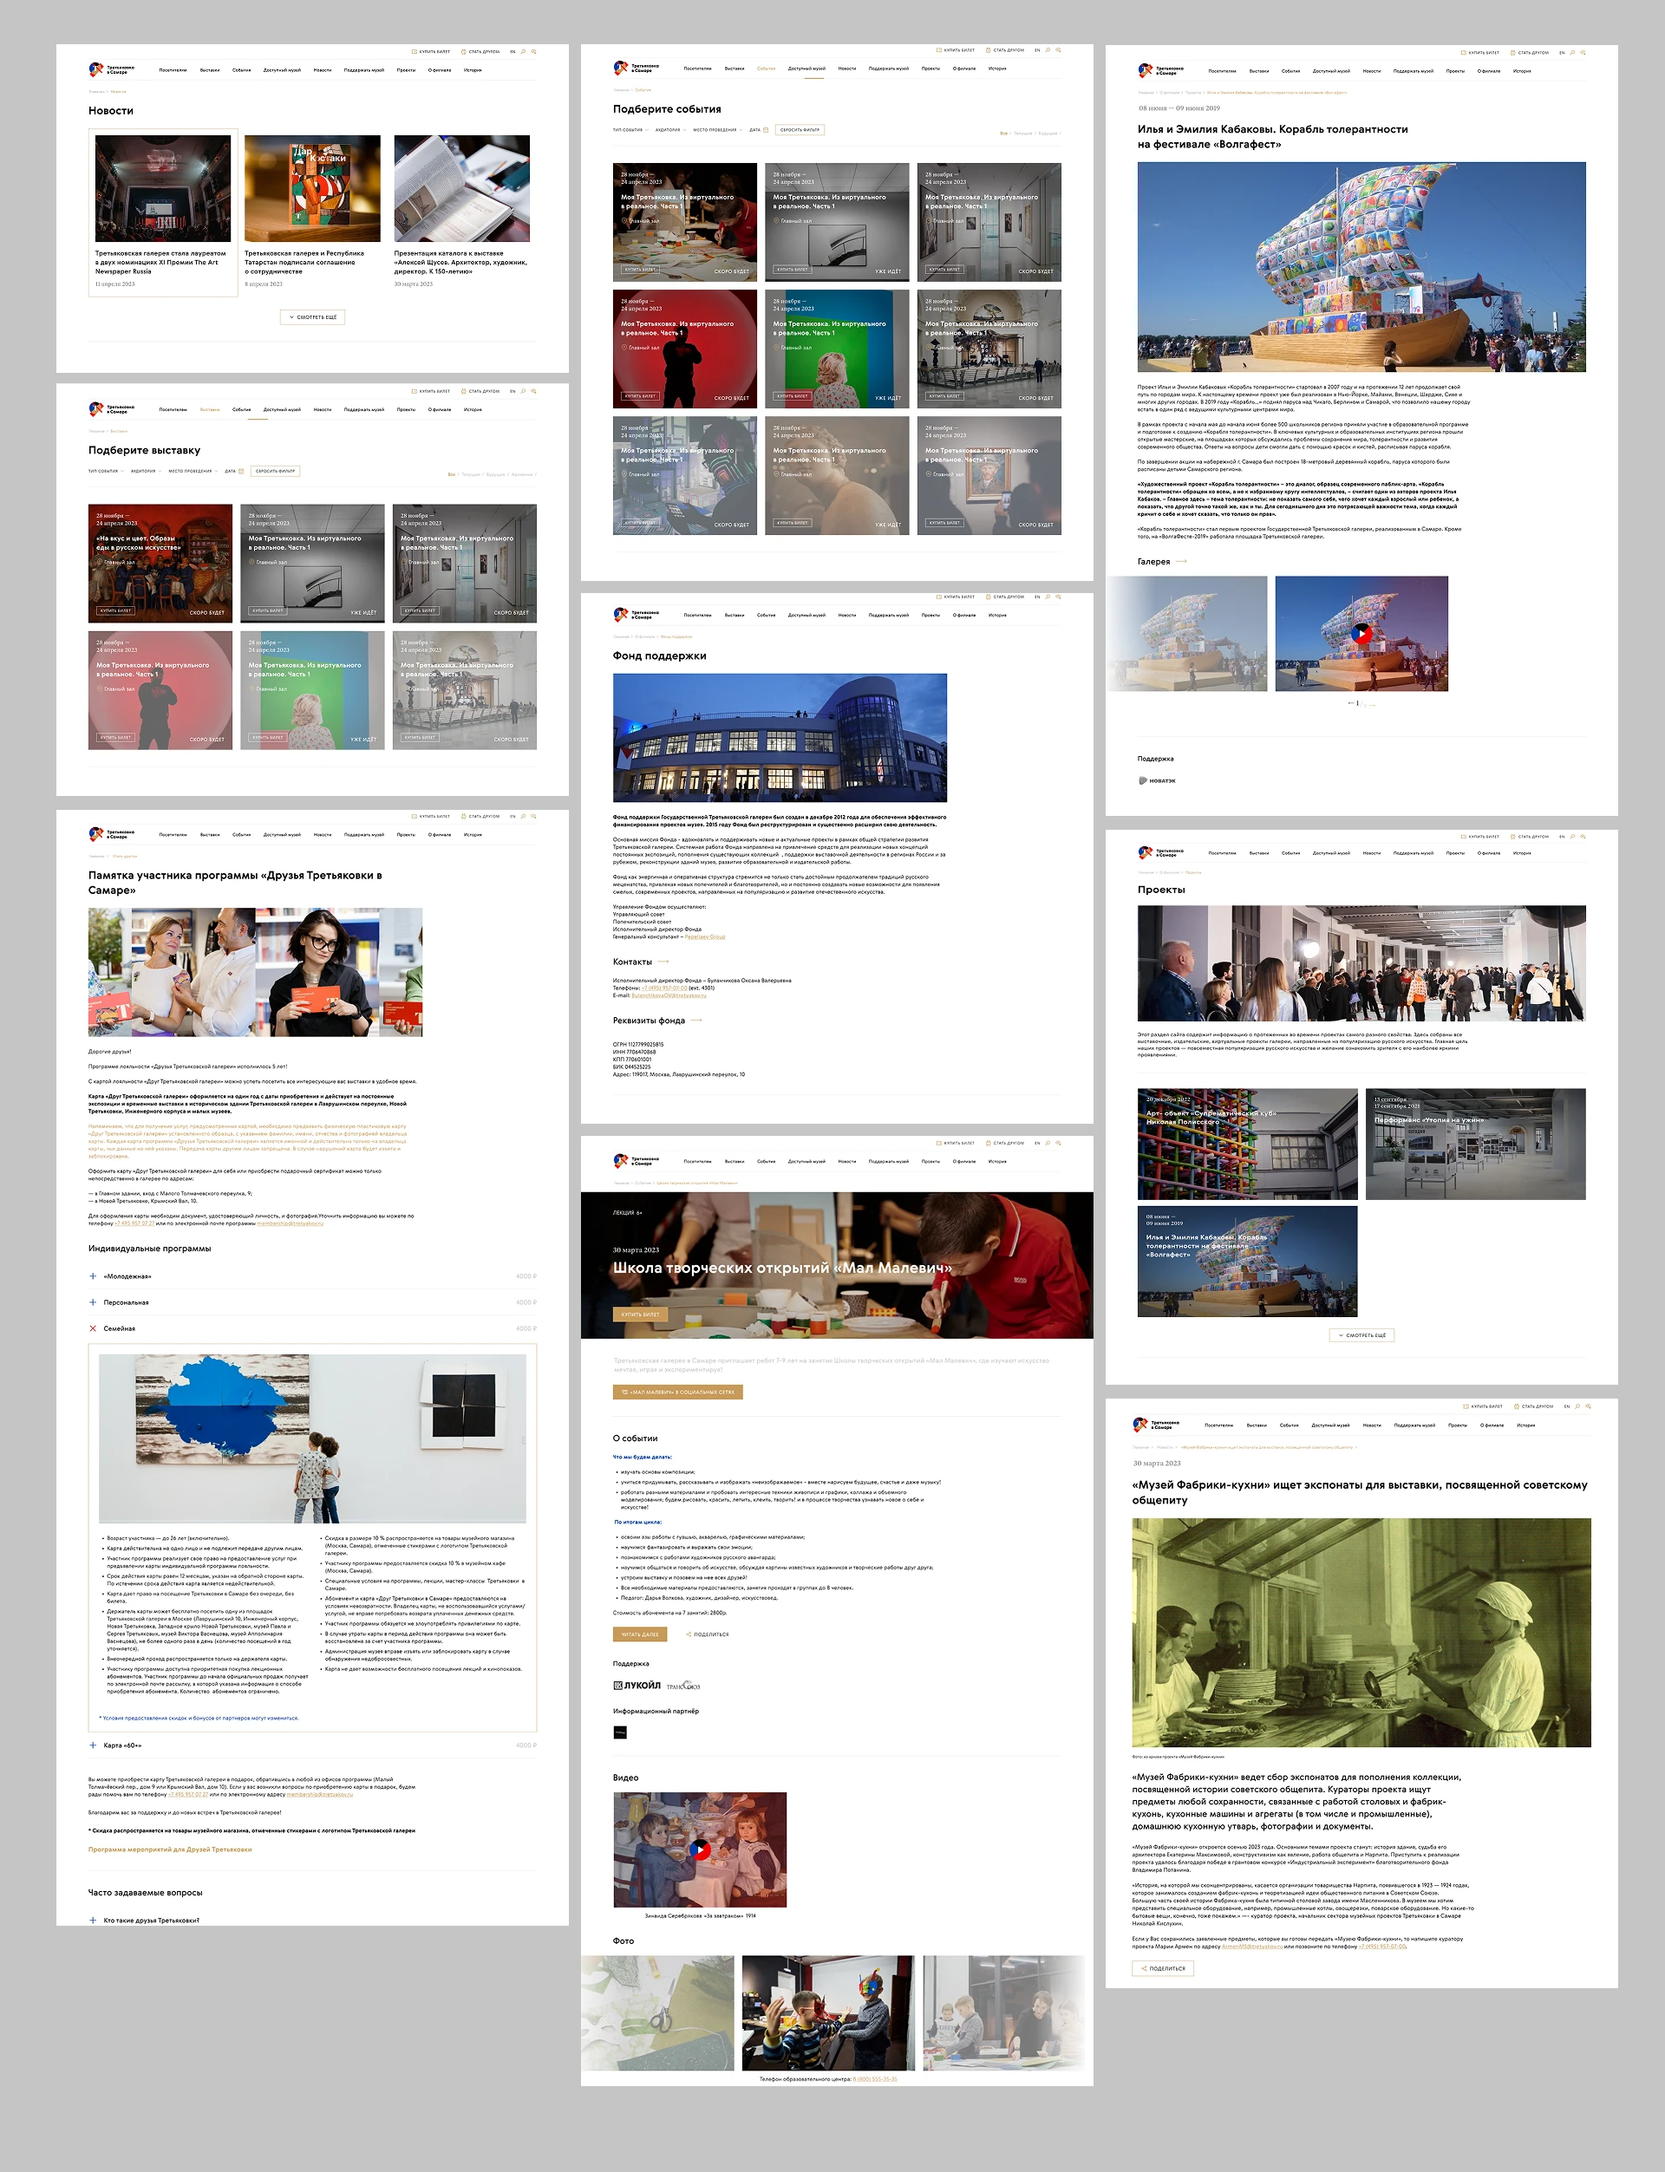Screen dimensions: 1665x2172
Task: Click Смотреть ещё button under news cards
Action: pos(312,317)
